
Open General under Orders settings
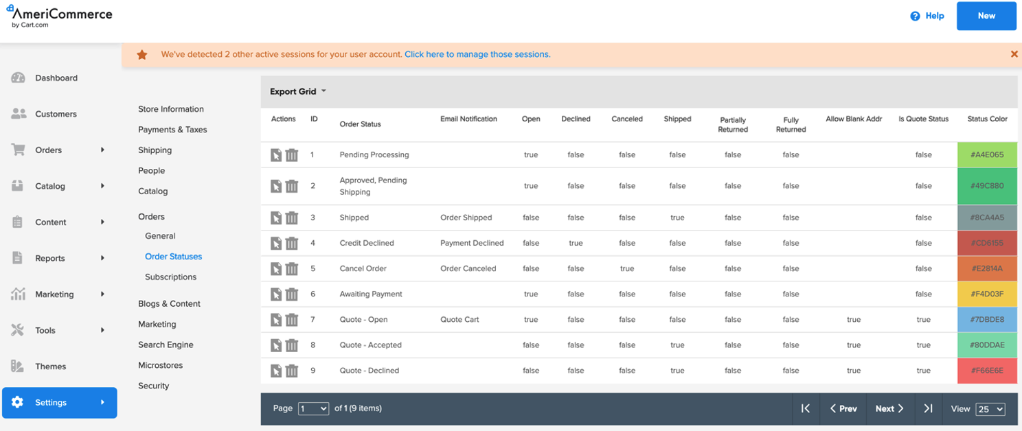(160, 236)
